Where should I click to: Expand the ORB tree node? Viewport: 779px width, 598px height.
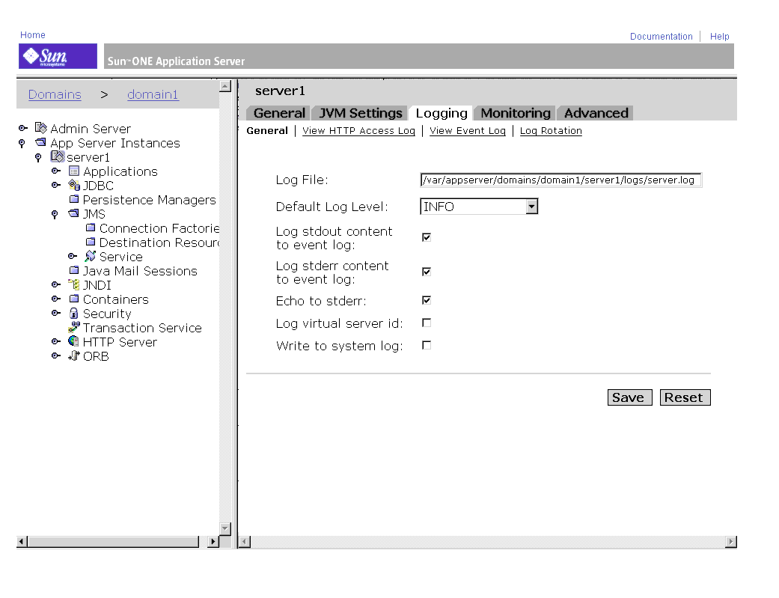(56, 356)
